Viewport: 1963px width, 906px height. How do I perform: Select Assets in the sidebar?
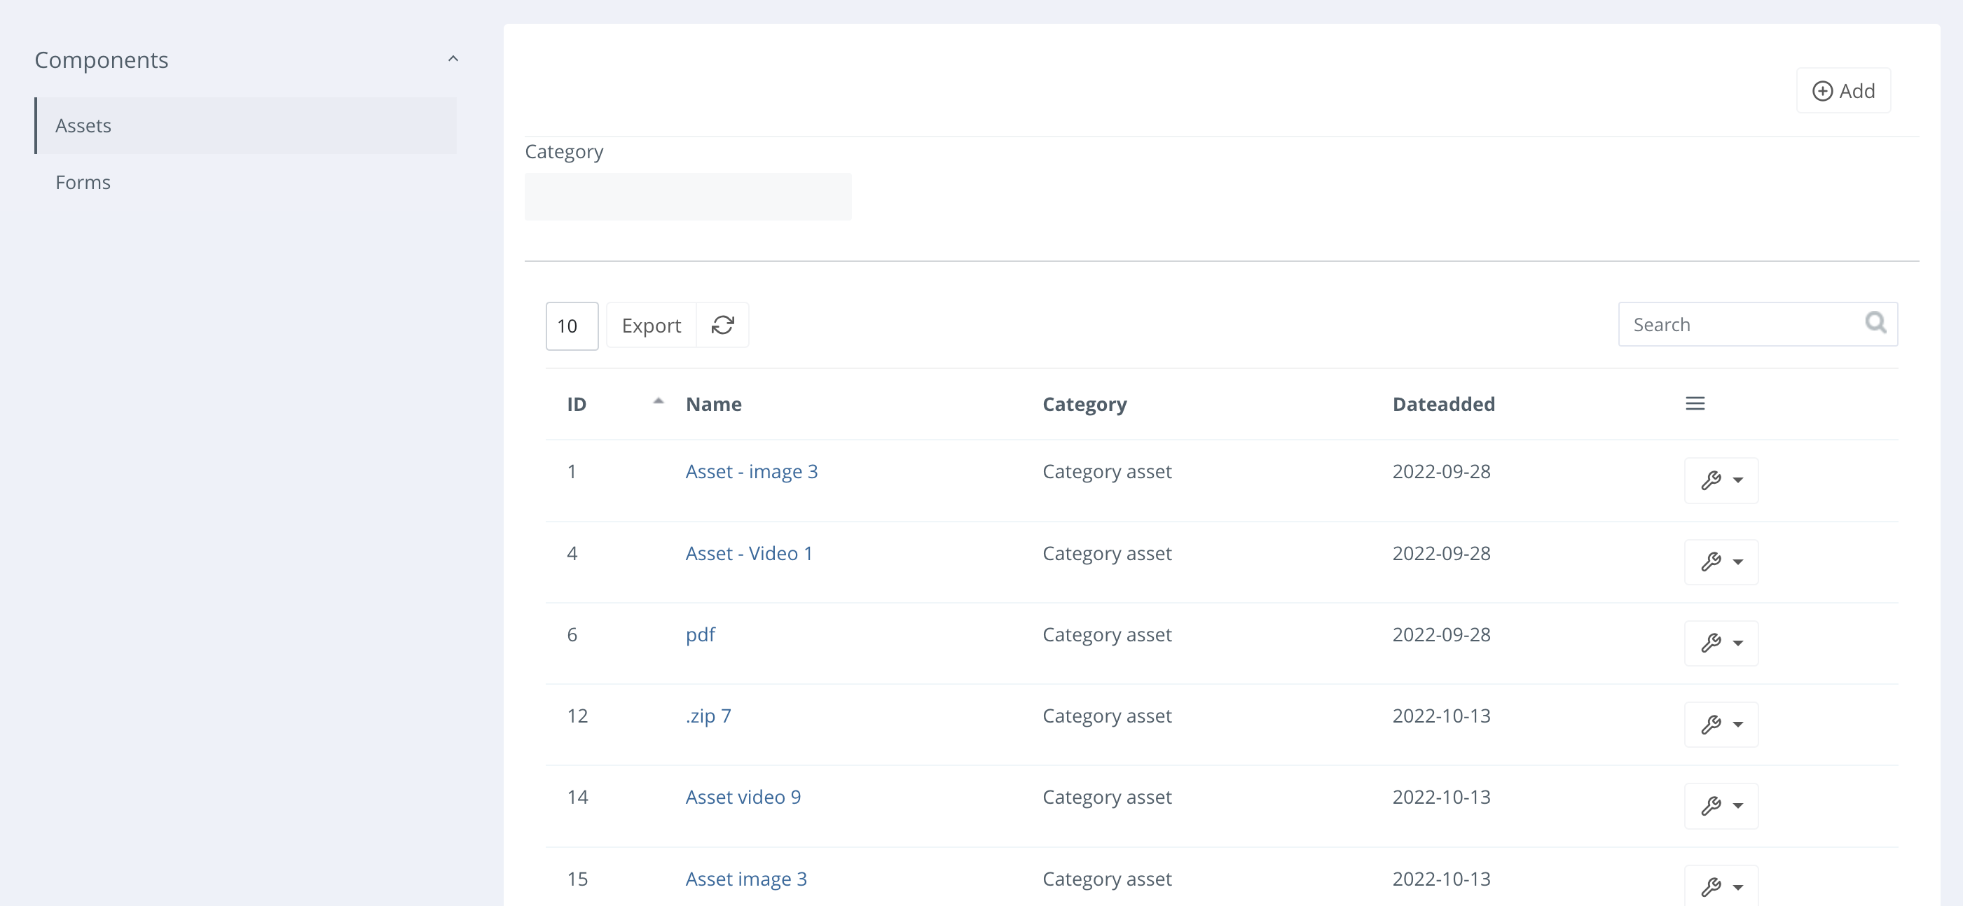[83, 125]
